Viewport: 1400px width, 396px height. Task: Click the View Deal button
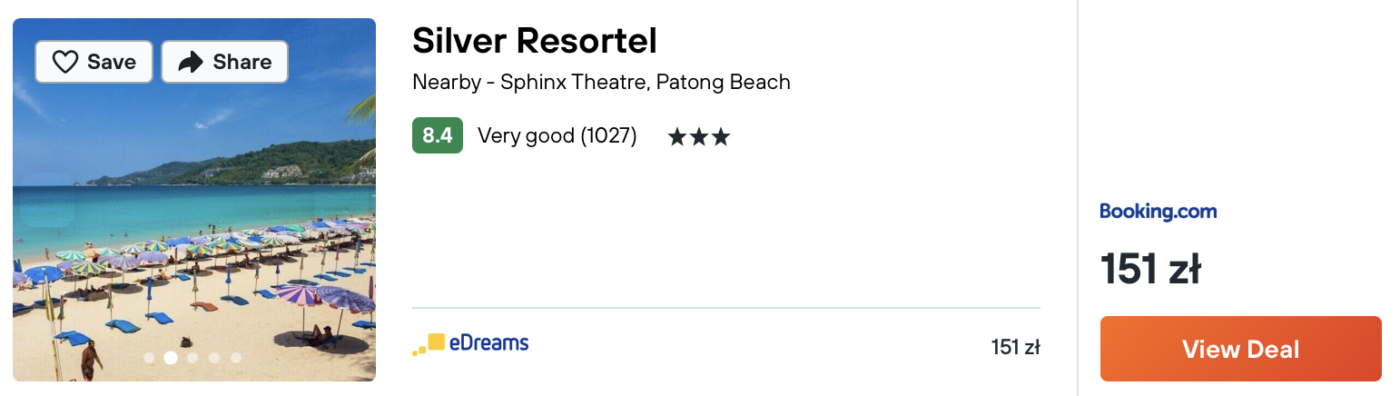coord(1240,349)
